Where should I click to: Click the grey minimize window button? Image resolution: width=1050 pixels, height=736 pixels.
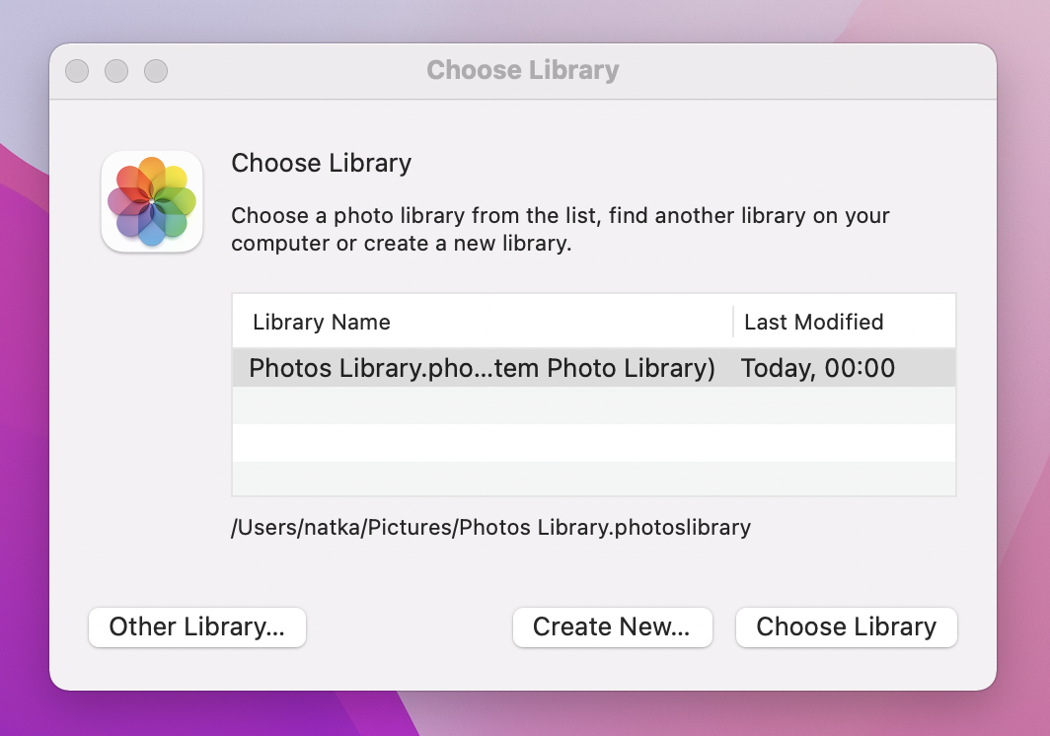pos(116,71)
